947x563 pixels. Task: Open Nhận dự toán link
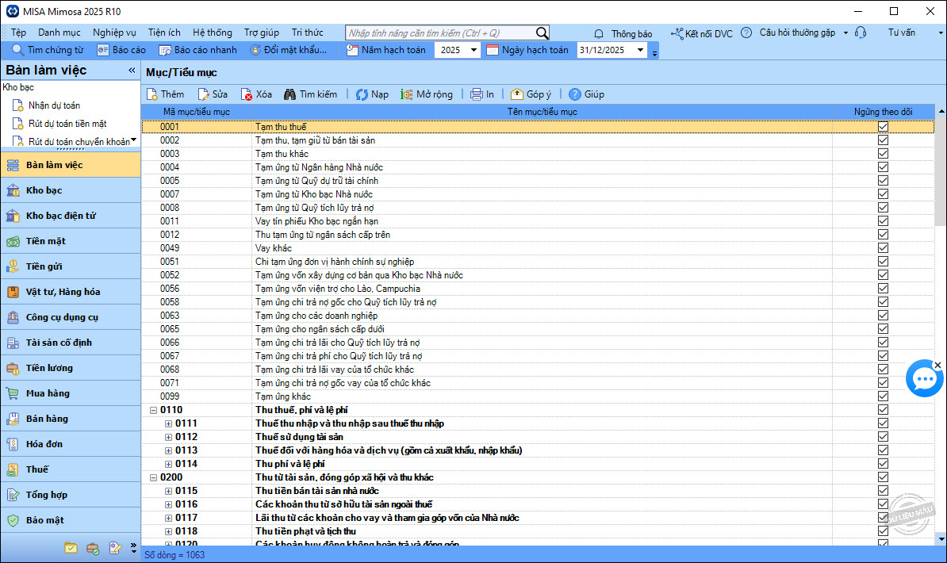pyautogui.click(x=54, y=105)
